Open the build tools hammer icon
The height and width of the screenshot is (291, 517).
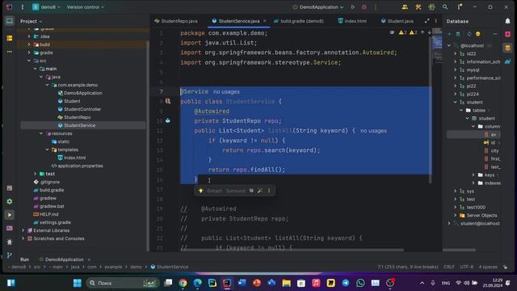pyautogui.click(x=418, y=7)
